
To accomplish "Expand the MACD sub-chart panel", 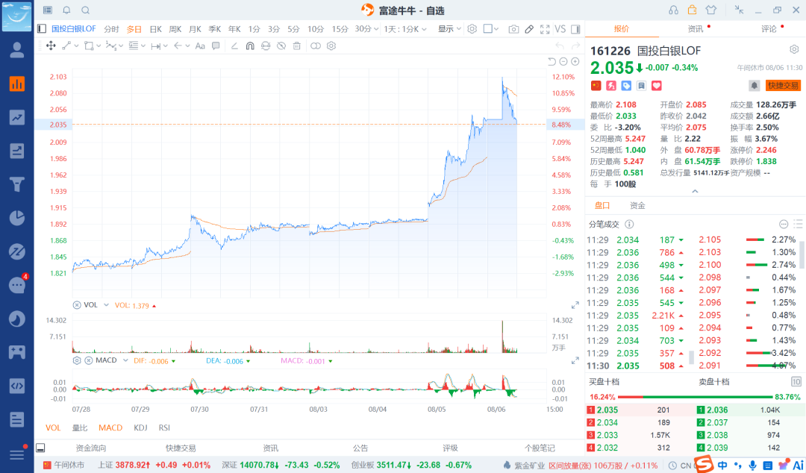I will click(575, 361).
